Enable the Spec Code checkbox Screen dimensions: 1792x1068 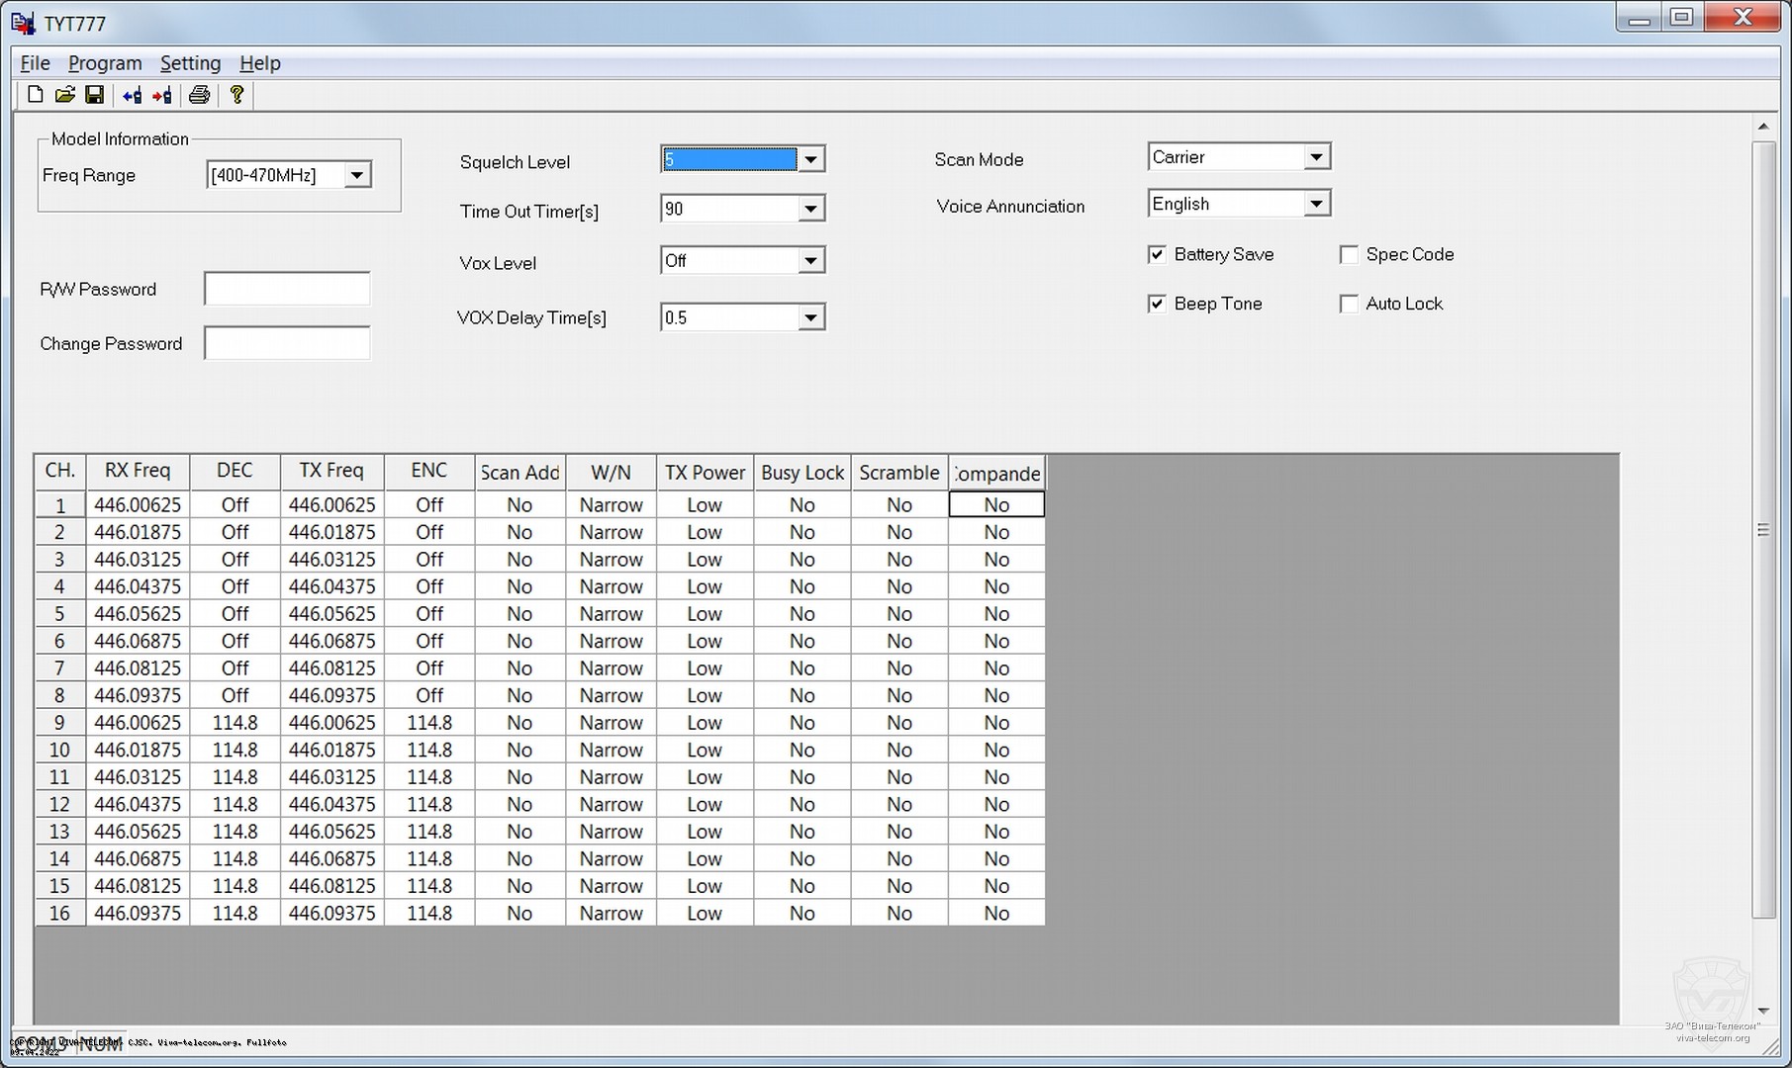click(x=1349, y=255)
